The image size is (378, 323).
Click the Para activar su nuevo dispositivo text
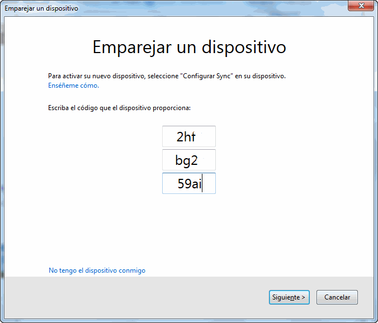pyautogui.click(x=167, y=76)
